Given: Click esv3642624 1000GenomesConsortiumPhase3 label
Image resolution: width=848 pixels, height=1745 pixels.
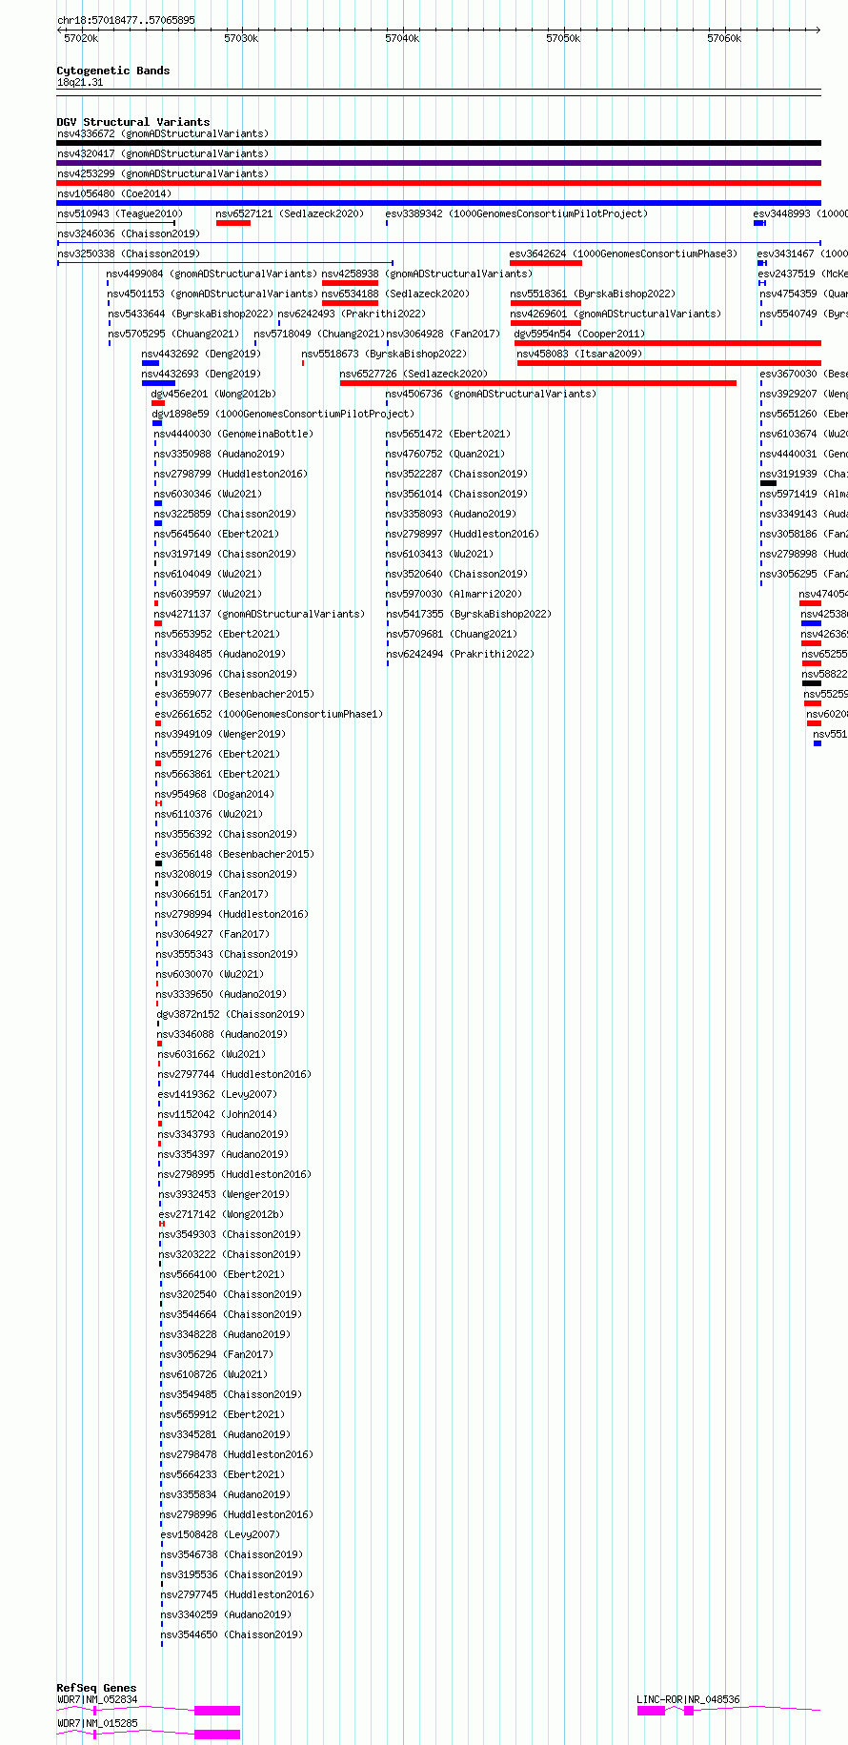Looking at the screenshot, I should 623,254.
